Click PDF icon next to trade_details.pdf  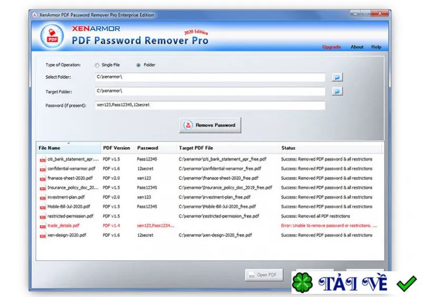click(x=43, y=226)
